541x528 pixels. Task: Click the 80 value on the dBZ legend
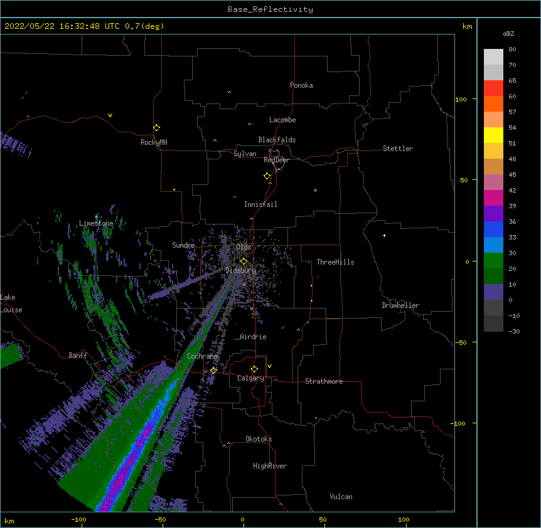coord(512,50)
